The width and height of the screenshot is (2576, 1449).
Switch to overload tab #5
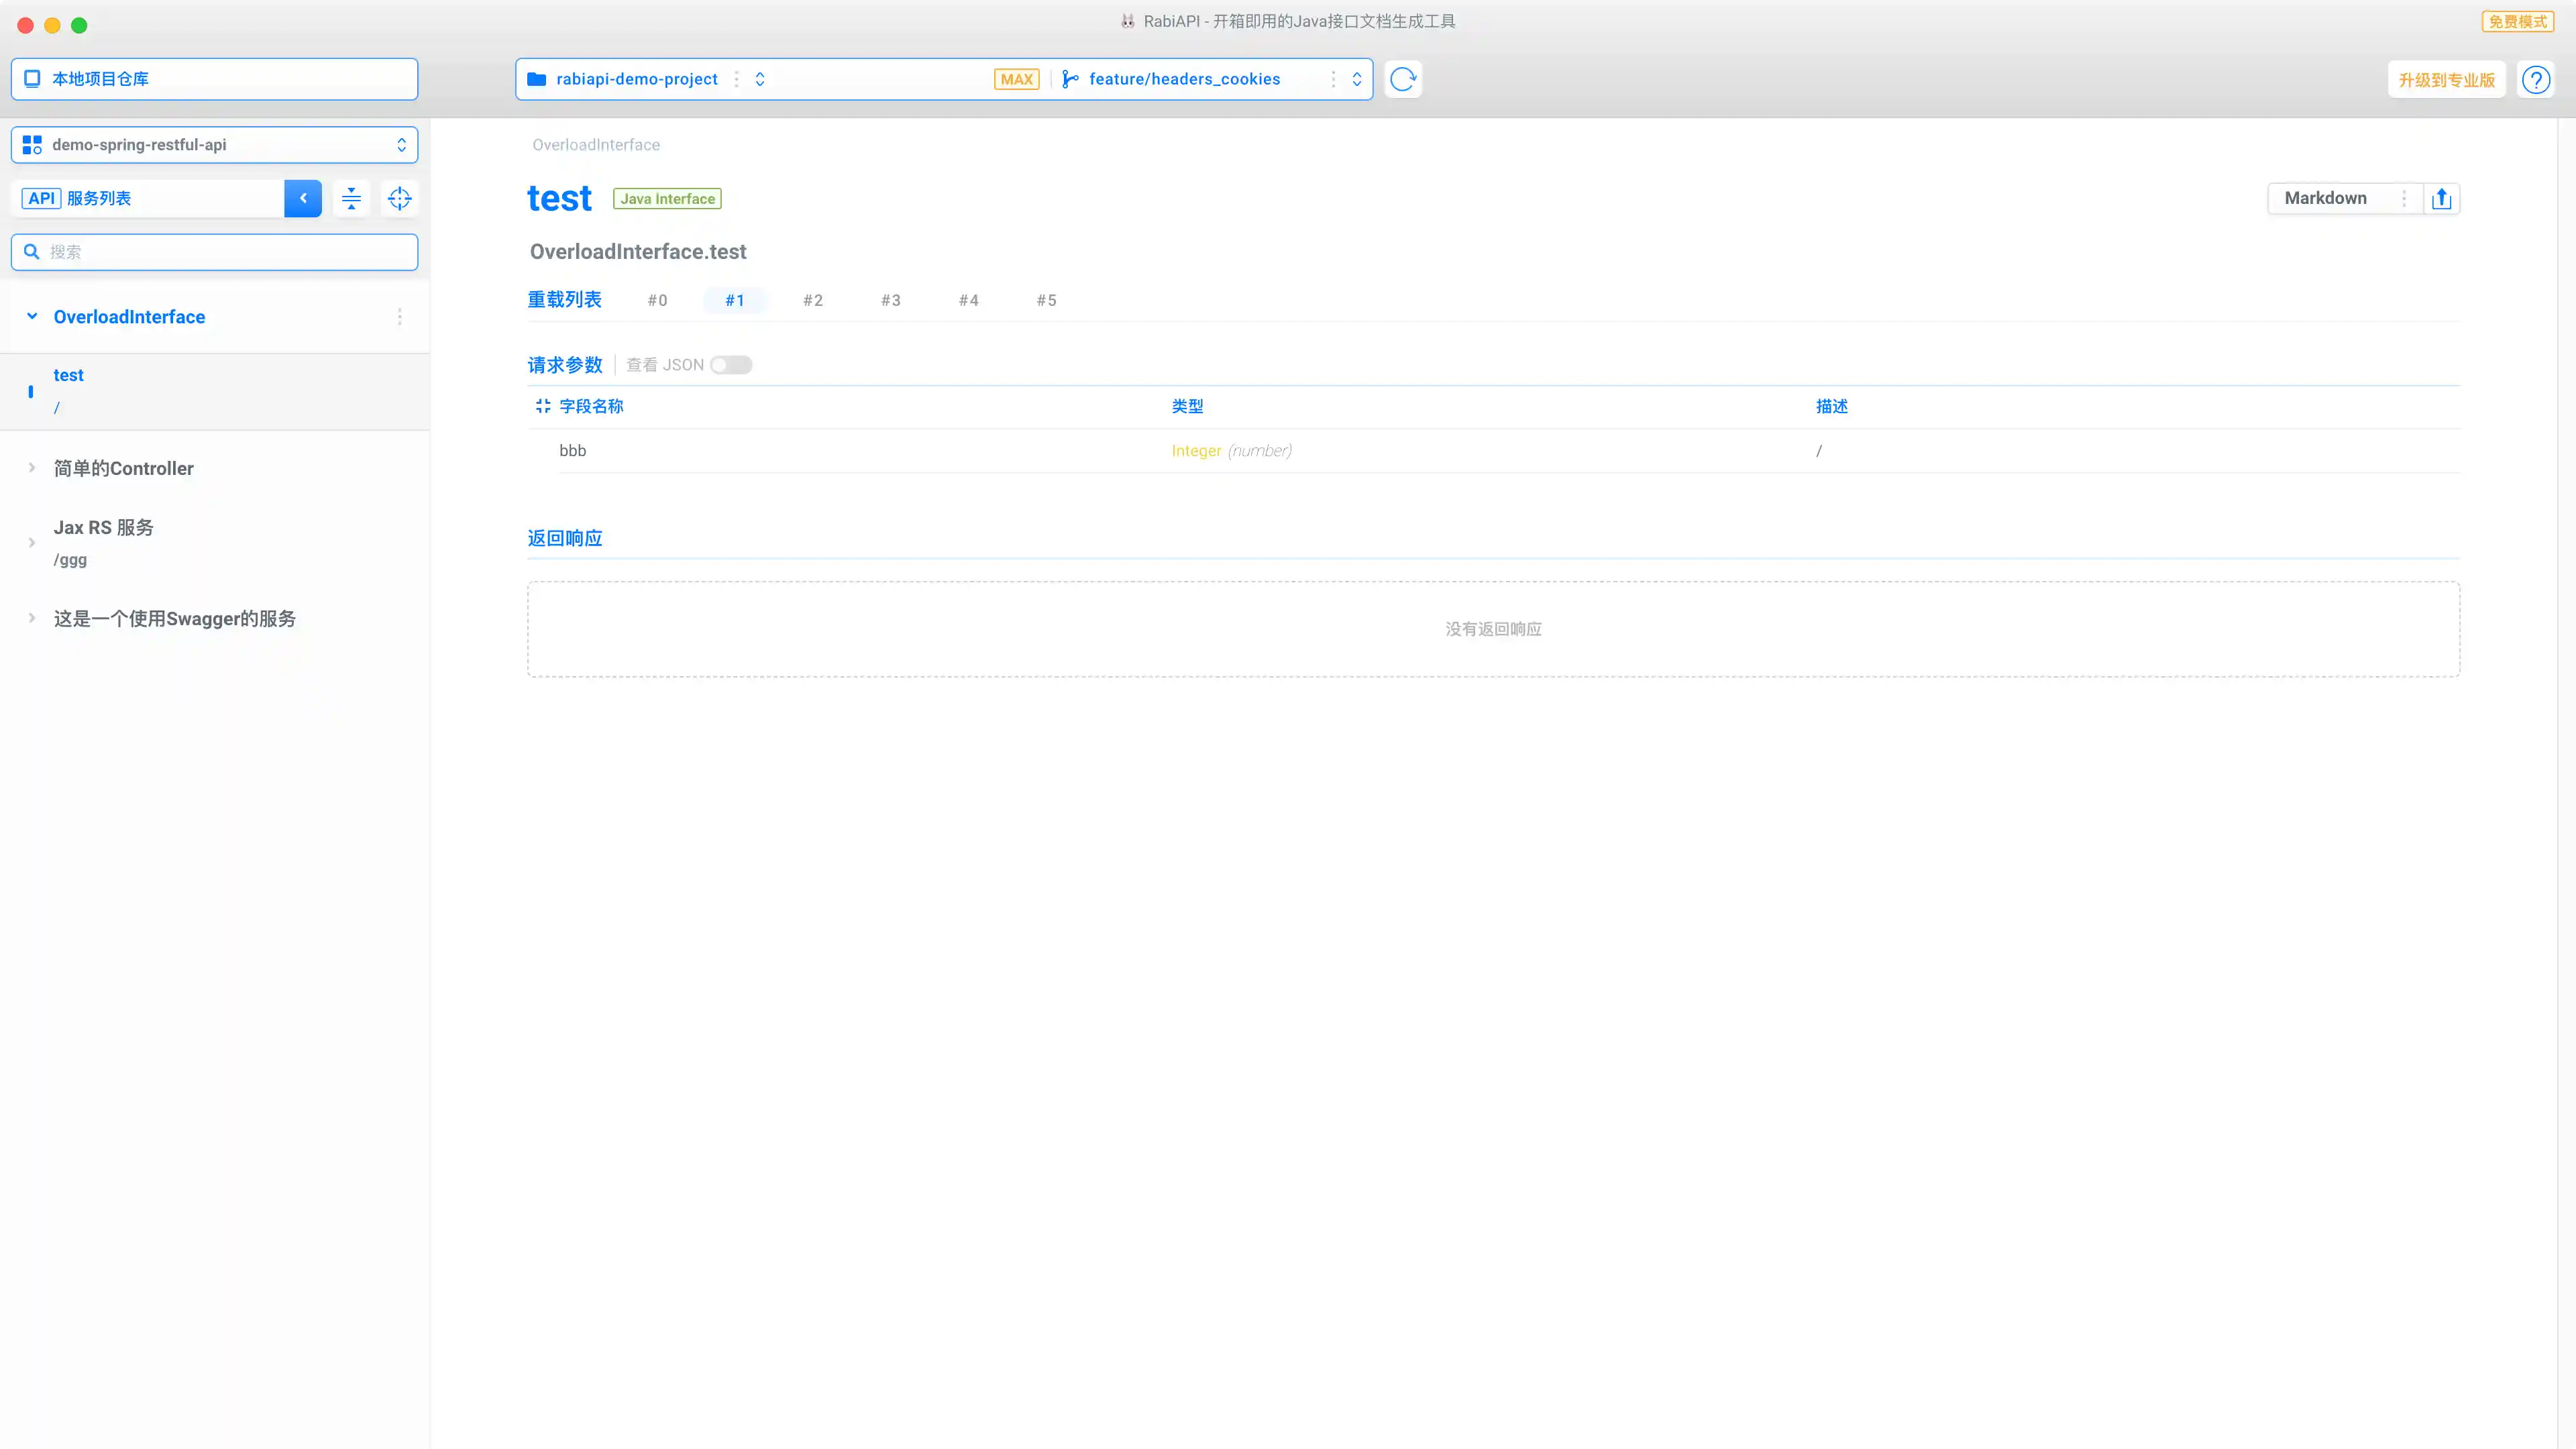point(1046,300)
